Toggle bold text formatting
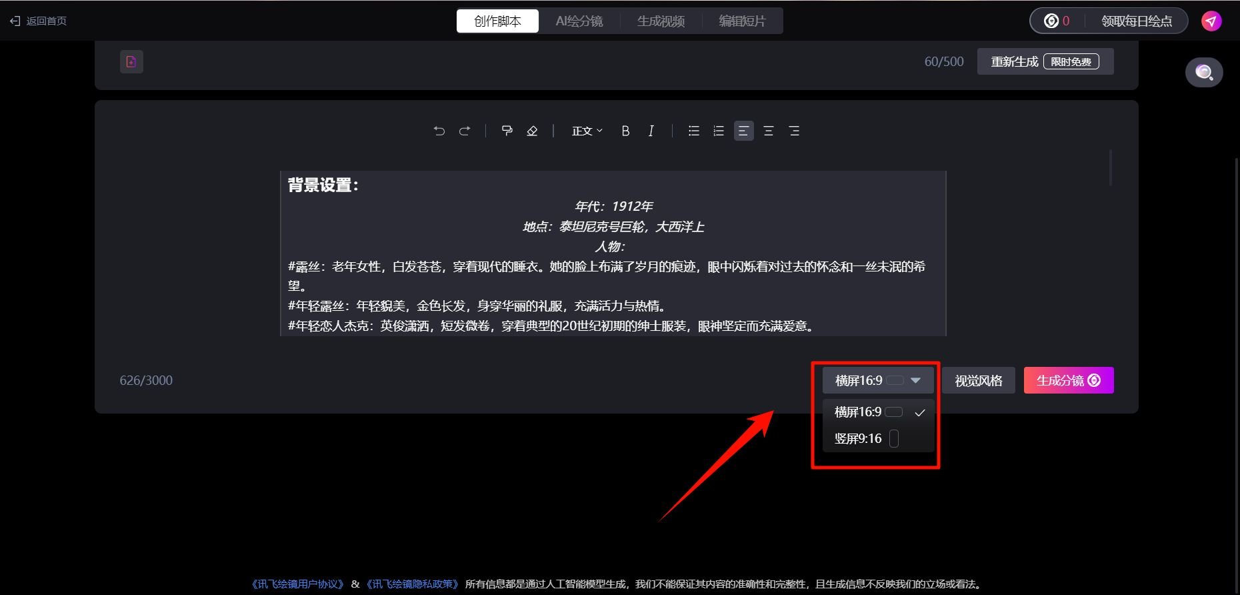Image resolution: width=1240 pixels, height=595 pixels. coord(625,131)
